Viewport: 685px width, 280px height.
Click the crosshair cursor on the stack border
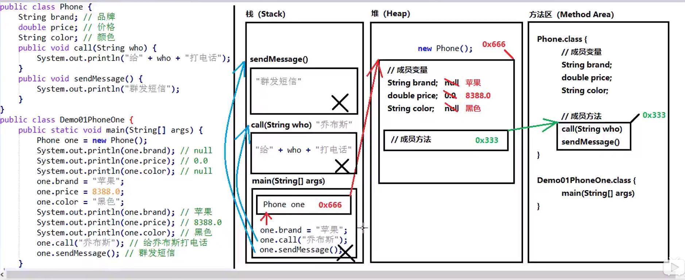[363, 228]
